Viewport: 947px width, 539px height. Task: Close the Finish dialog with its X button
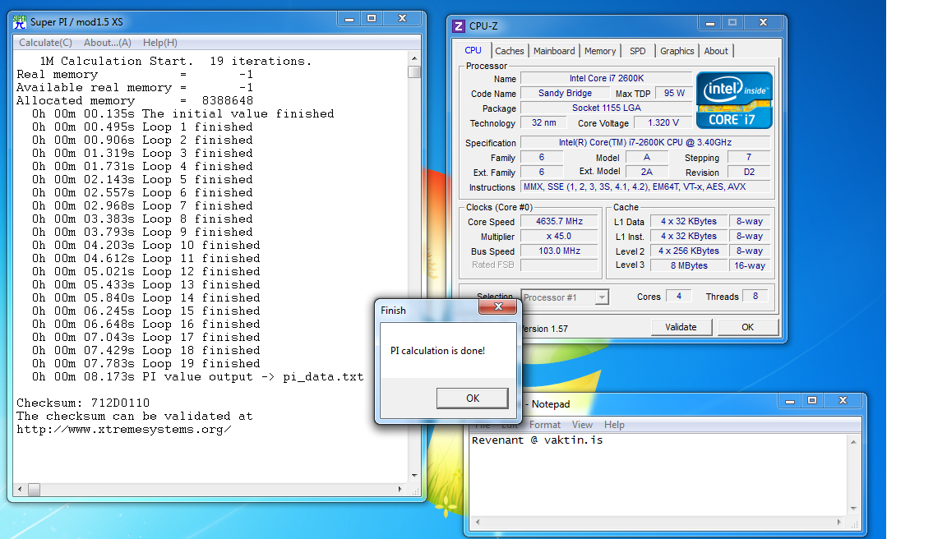pyautogui.click(x=499, y=309)
